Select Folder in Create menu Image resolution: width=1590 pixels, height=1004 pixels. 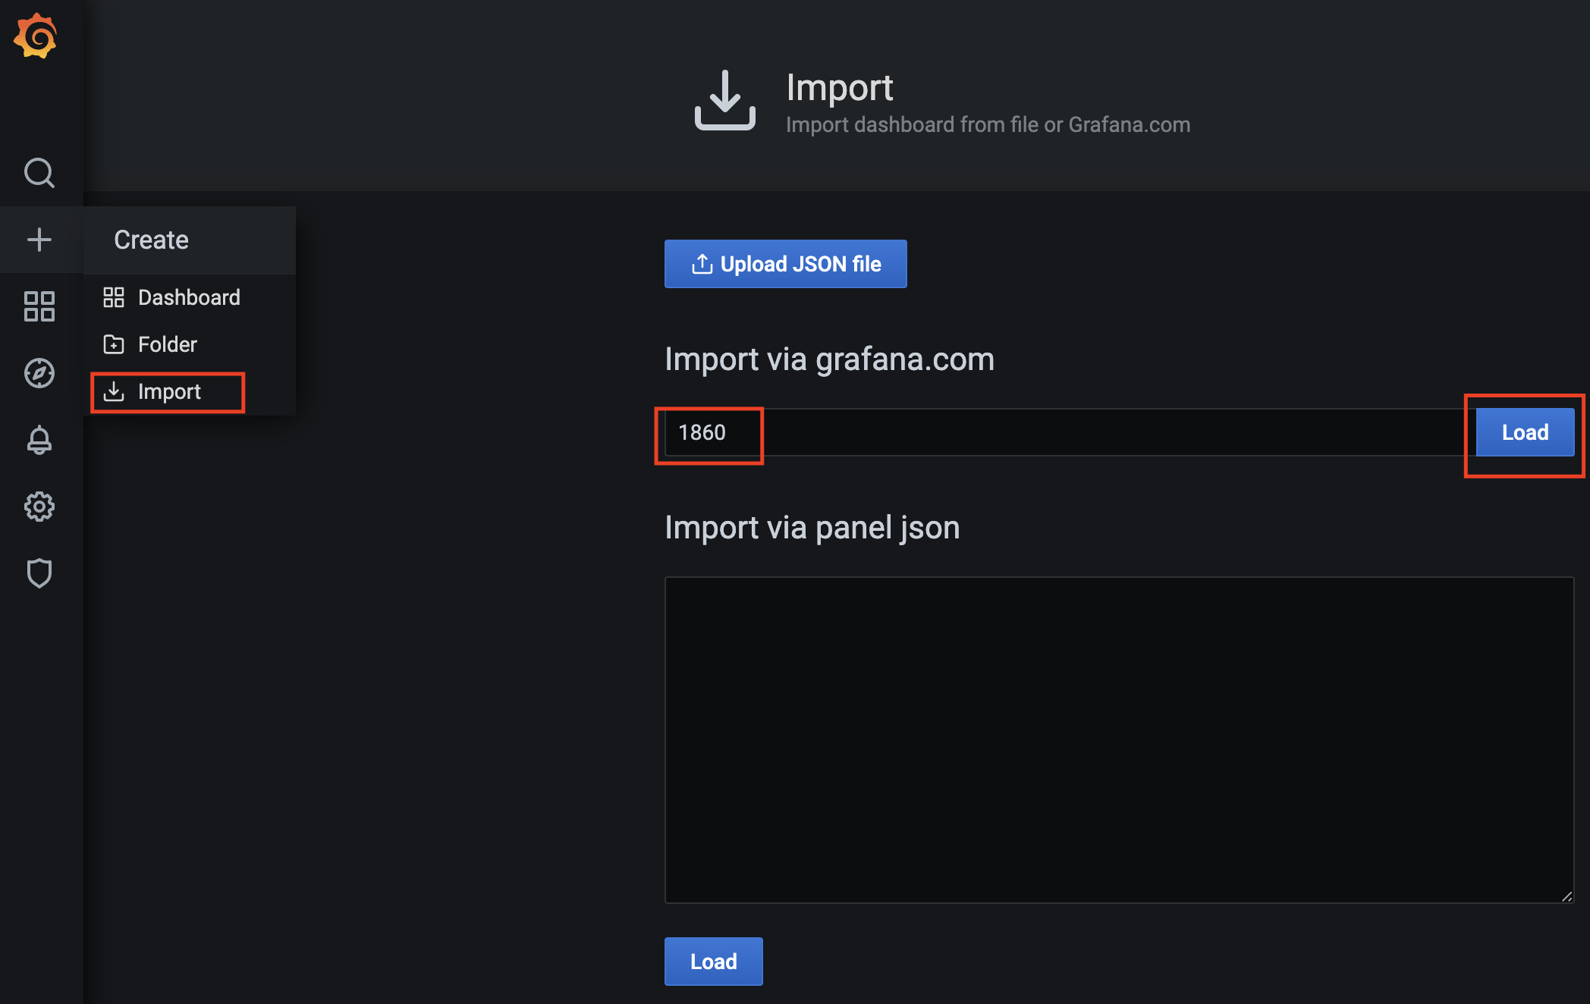pyautogui.click(x=167, y=344)
